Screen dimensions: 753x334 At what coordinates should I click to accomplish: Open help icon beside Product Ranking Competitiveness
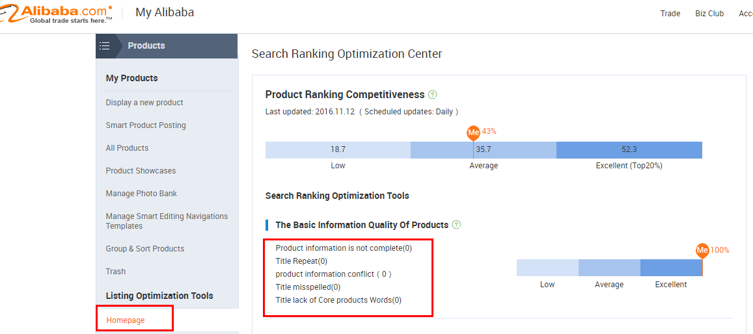pyautogui.click(x=433, y=95)
